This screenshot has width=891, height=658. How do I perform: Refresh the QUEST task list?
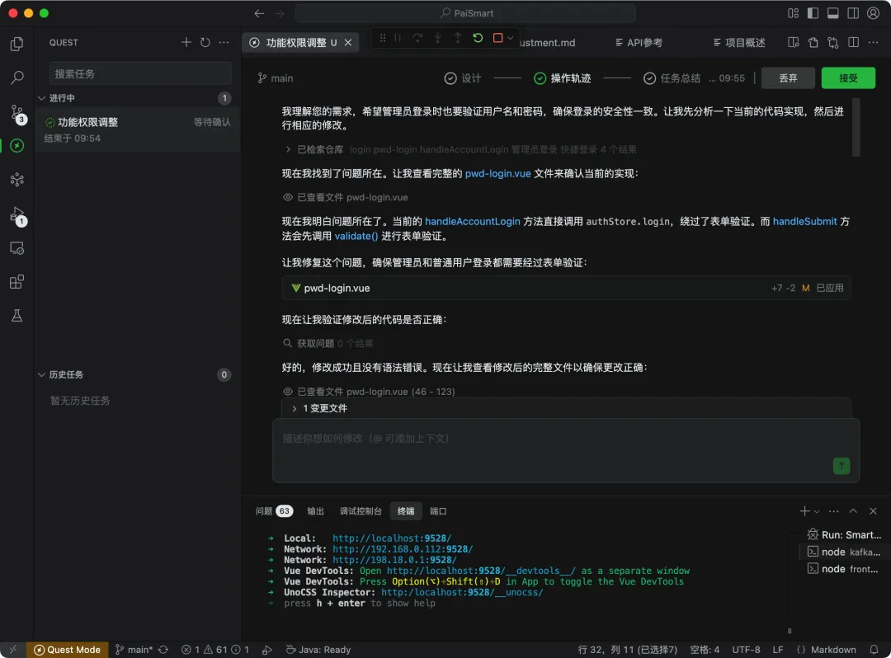click(x=205, y=42)
